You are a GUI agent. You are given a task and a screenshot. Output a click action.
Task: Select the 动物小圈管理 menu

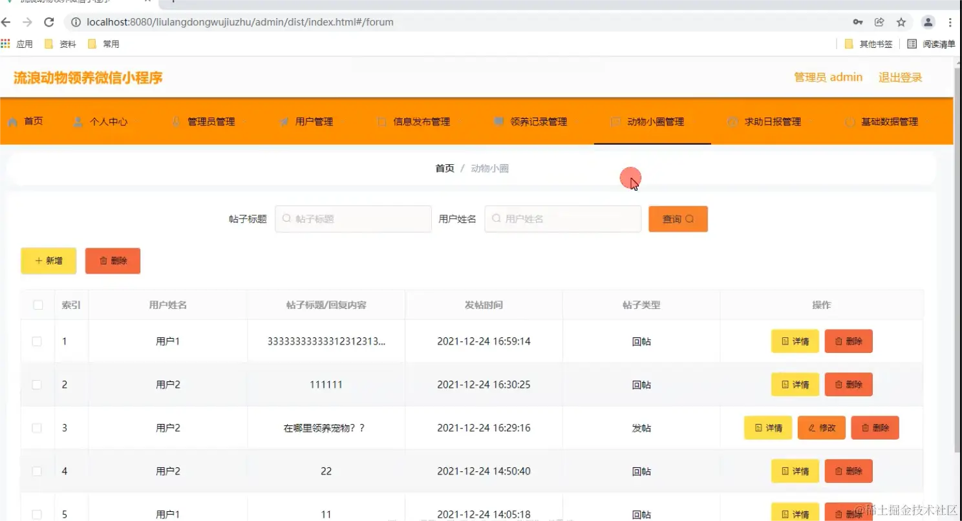(652, 122)
